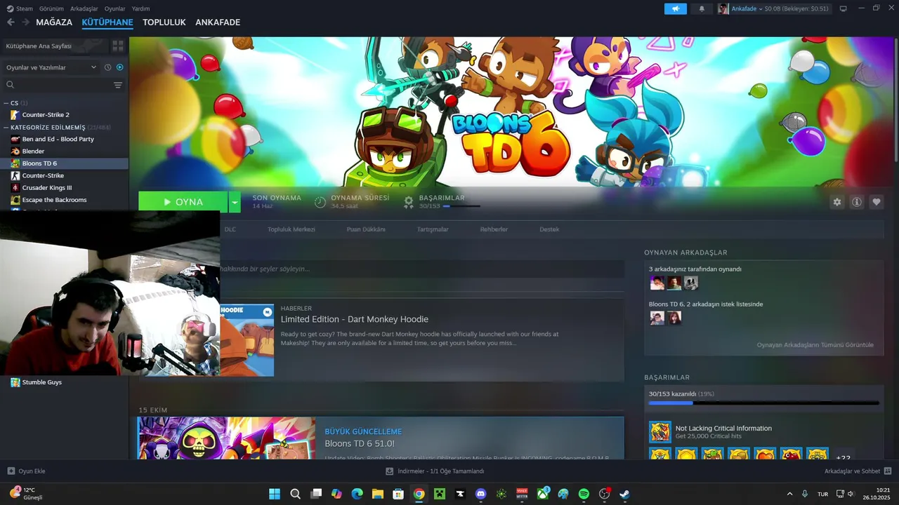Go forward with the right arrow
Image resolution: width=899 pixels, height=505 pixels.
point(25,22)
